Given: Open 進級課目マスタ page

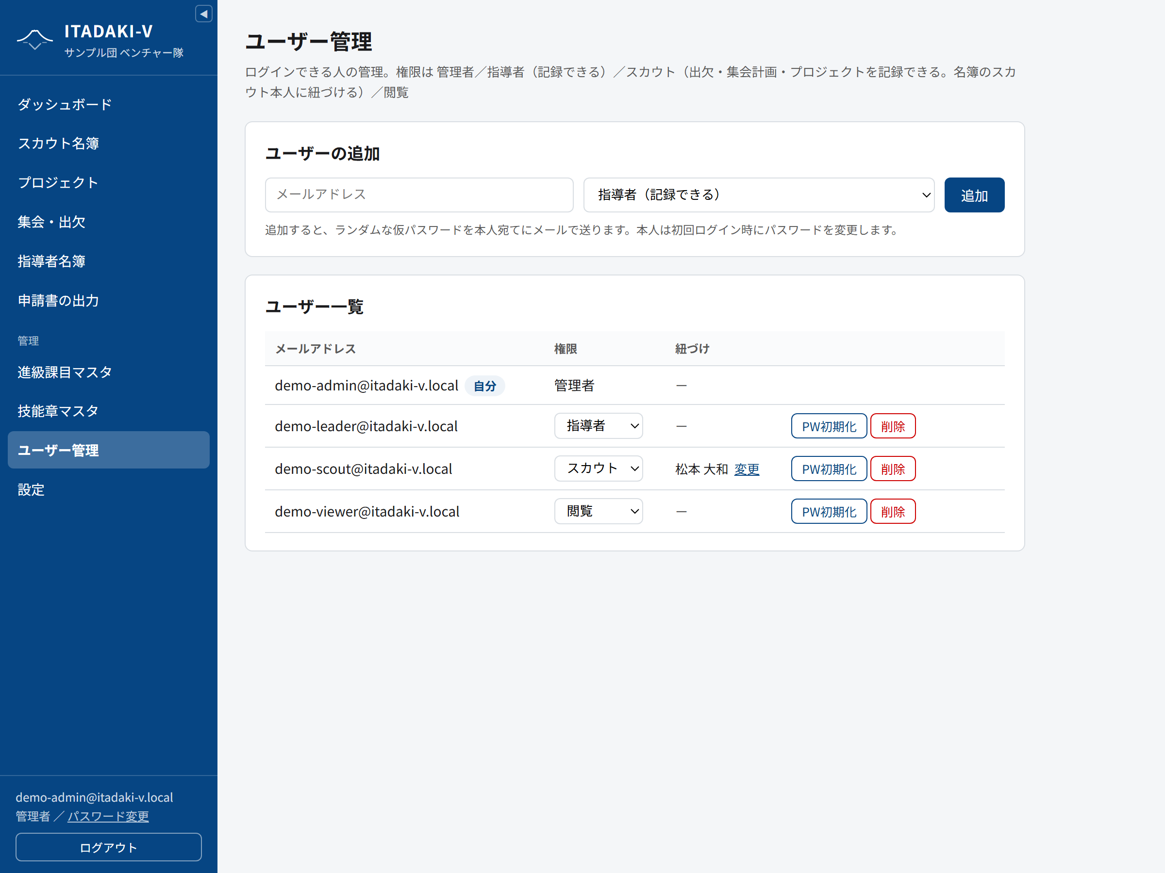Looking at the screenshot, I should click(x=109, y=372).
